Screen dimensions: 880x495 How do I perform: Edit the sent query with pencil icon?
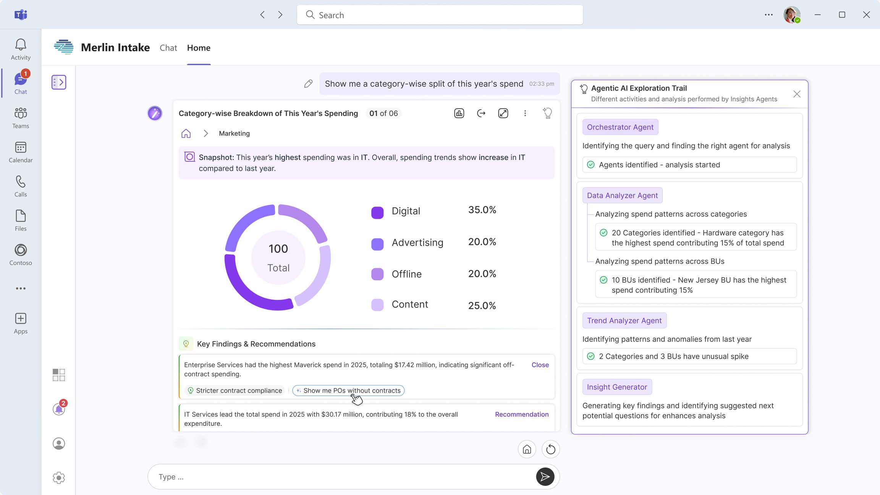pos(308,84)
